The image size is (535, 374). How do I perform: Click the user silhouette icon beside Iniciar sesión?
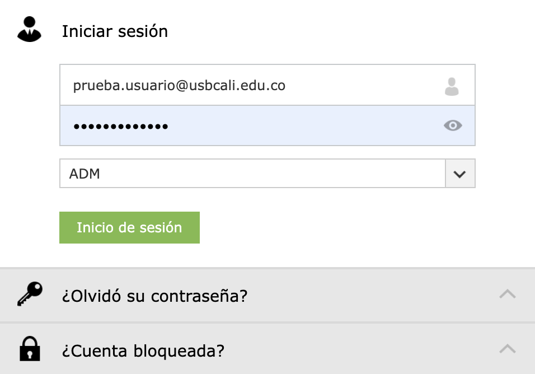30,30
